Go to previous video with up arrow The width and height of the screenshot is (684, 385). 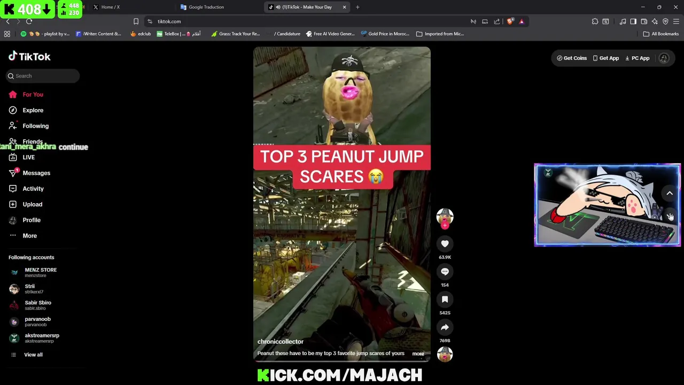(x=670, y=194)
